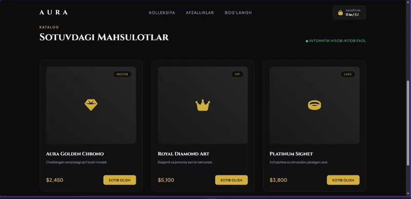Open the Bog'lanish navigation link
Image resolution: width=411 pixels, height=199 pixels.
(x=238, y=13)
